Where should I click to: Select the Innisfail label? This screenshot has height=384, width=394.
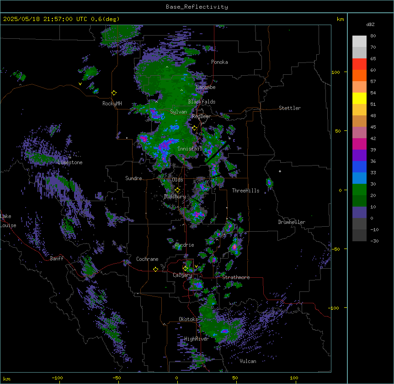tap(190, 149)
